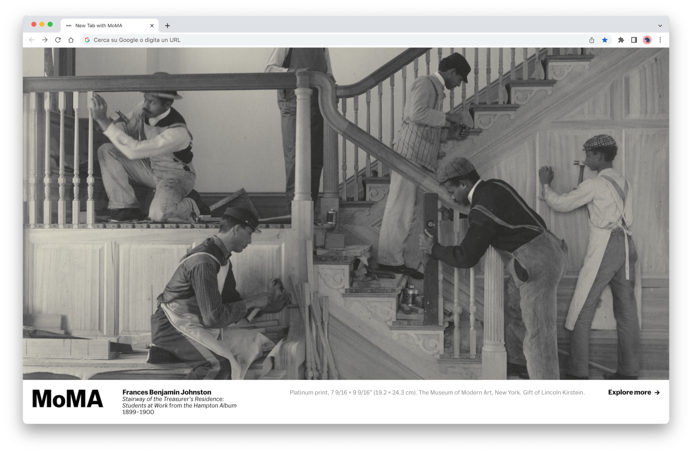The height and width of the screenshot is (454, 692).
Task: Minimize the window with yellow button
Action: pyautogui.click(x=42, y=24)
